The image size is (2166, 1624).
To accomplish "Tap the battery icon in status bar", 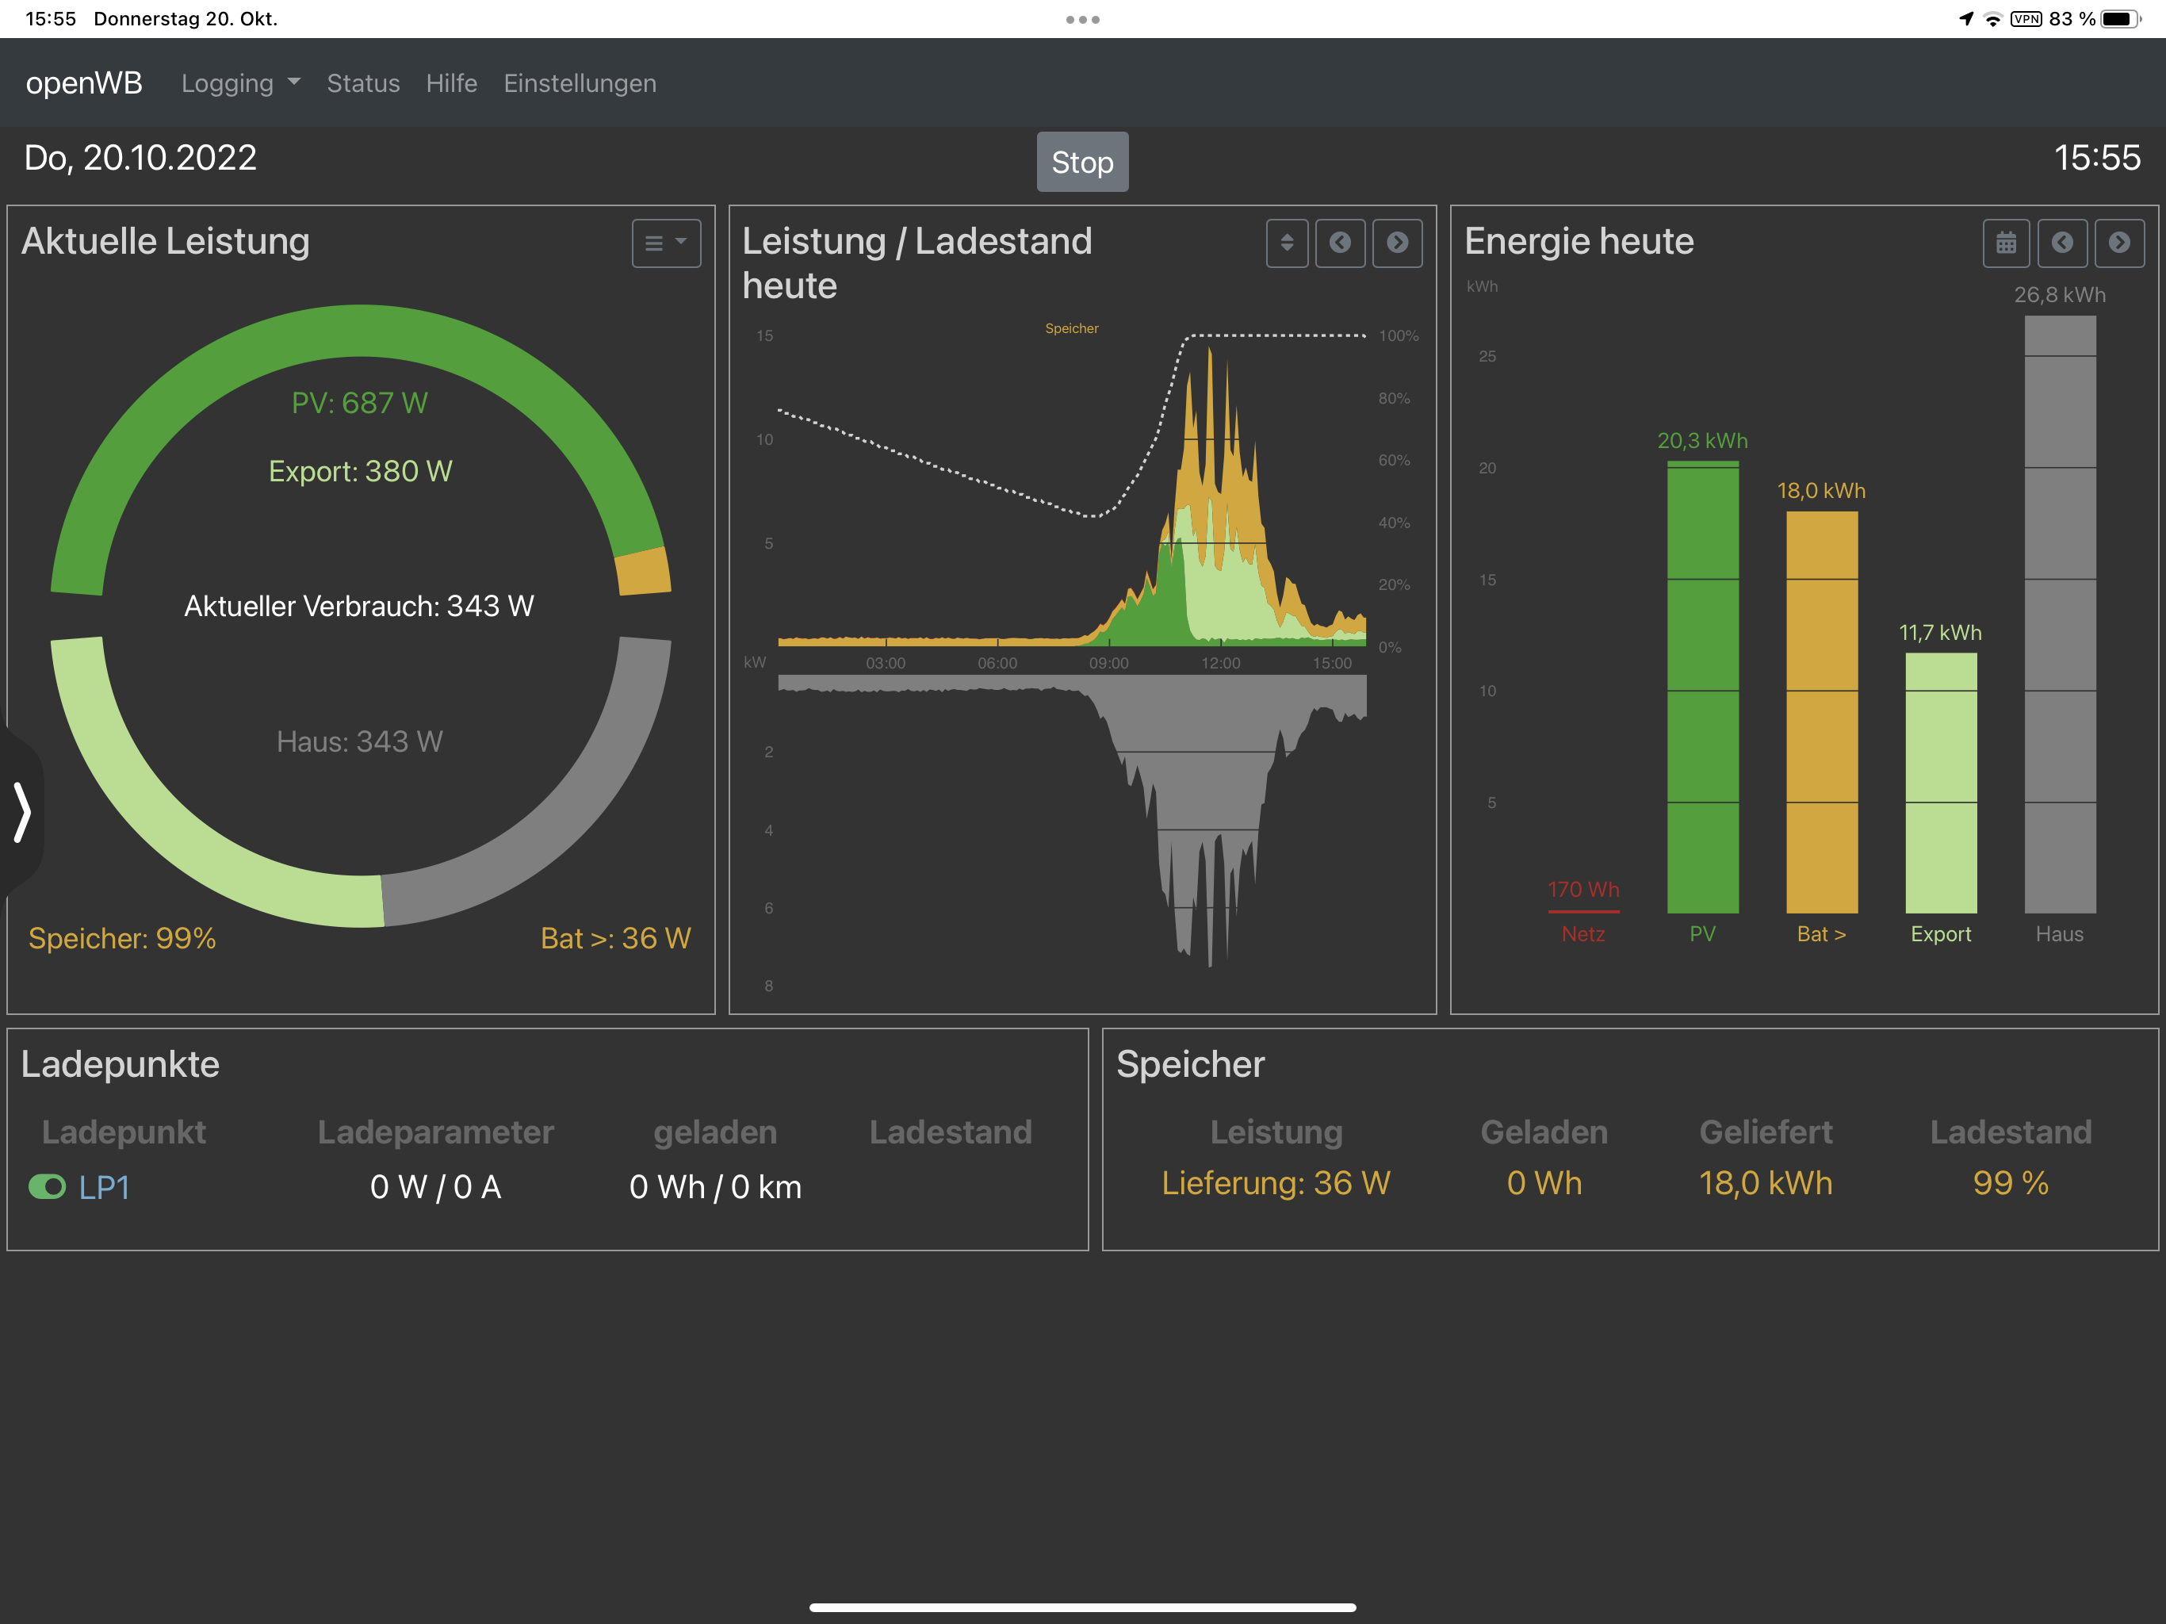I will (2119, 18).
